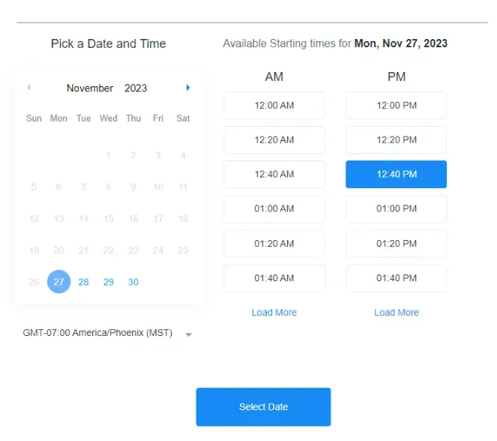Select the 12:20 AM time slot
The image size is (497, 441).
[274, 139]
